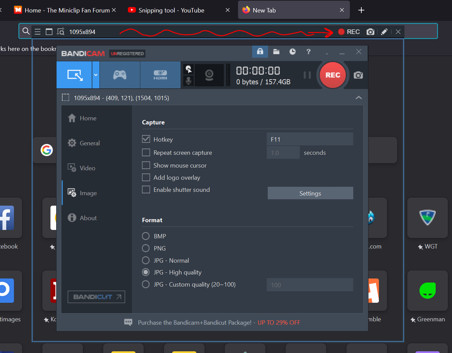Select BMP image format
Viewport: 452px width, 353px height.
tap(146, 236)
